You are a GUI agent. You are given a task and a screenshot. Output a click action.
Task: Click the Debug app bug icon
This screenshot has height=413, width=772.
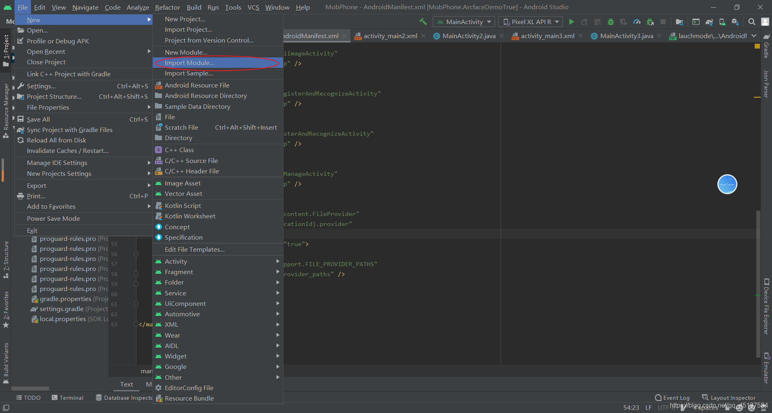point(611,22)
